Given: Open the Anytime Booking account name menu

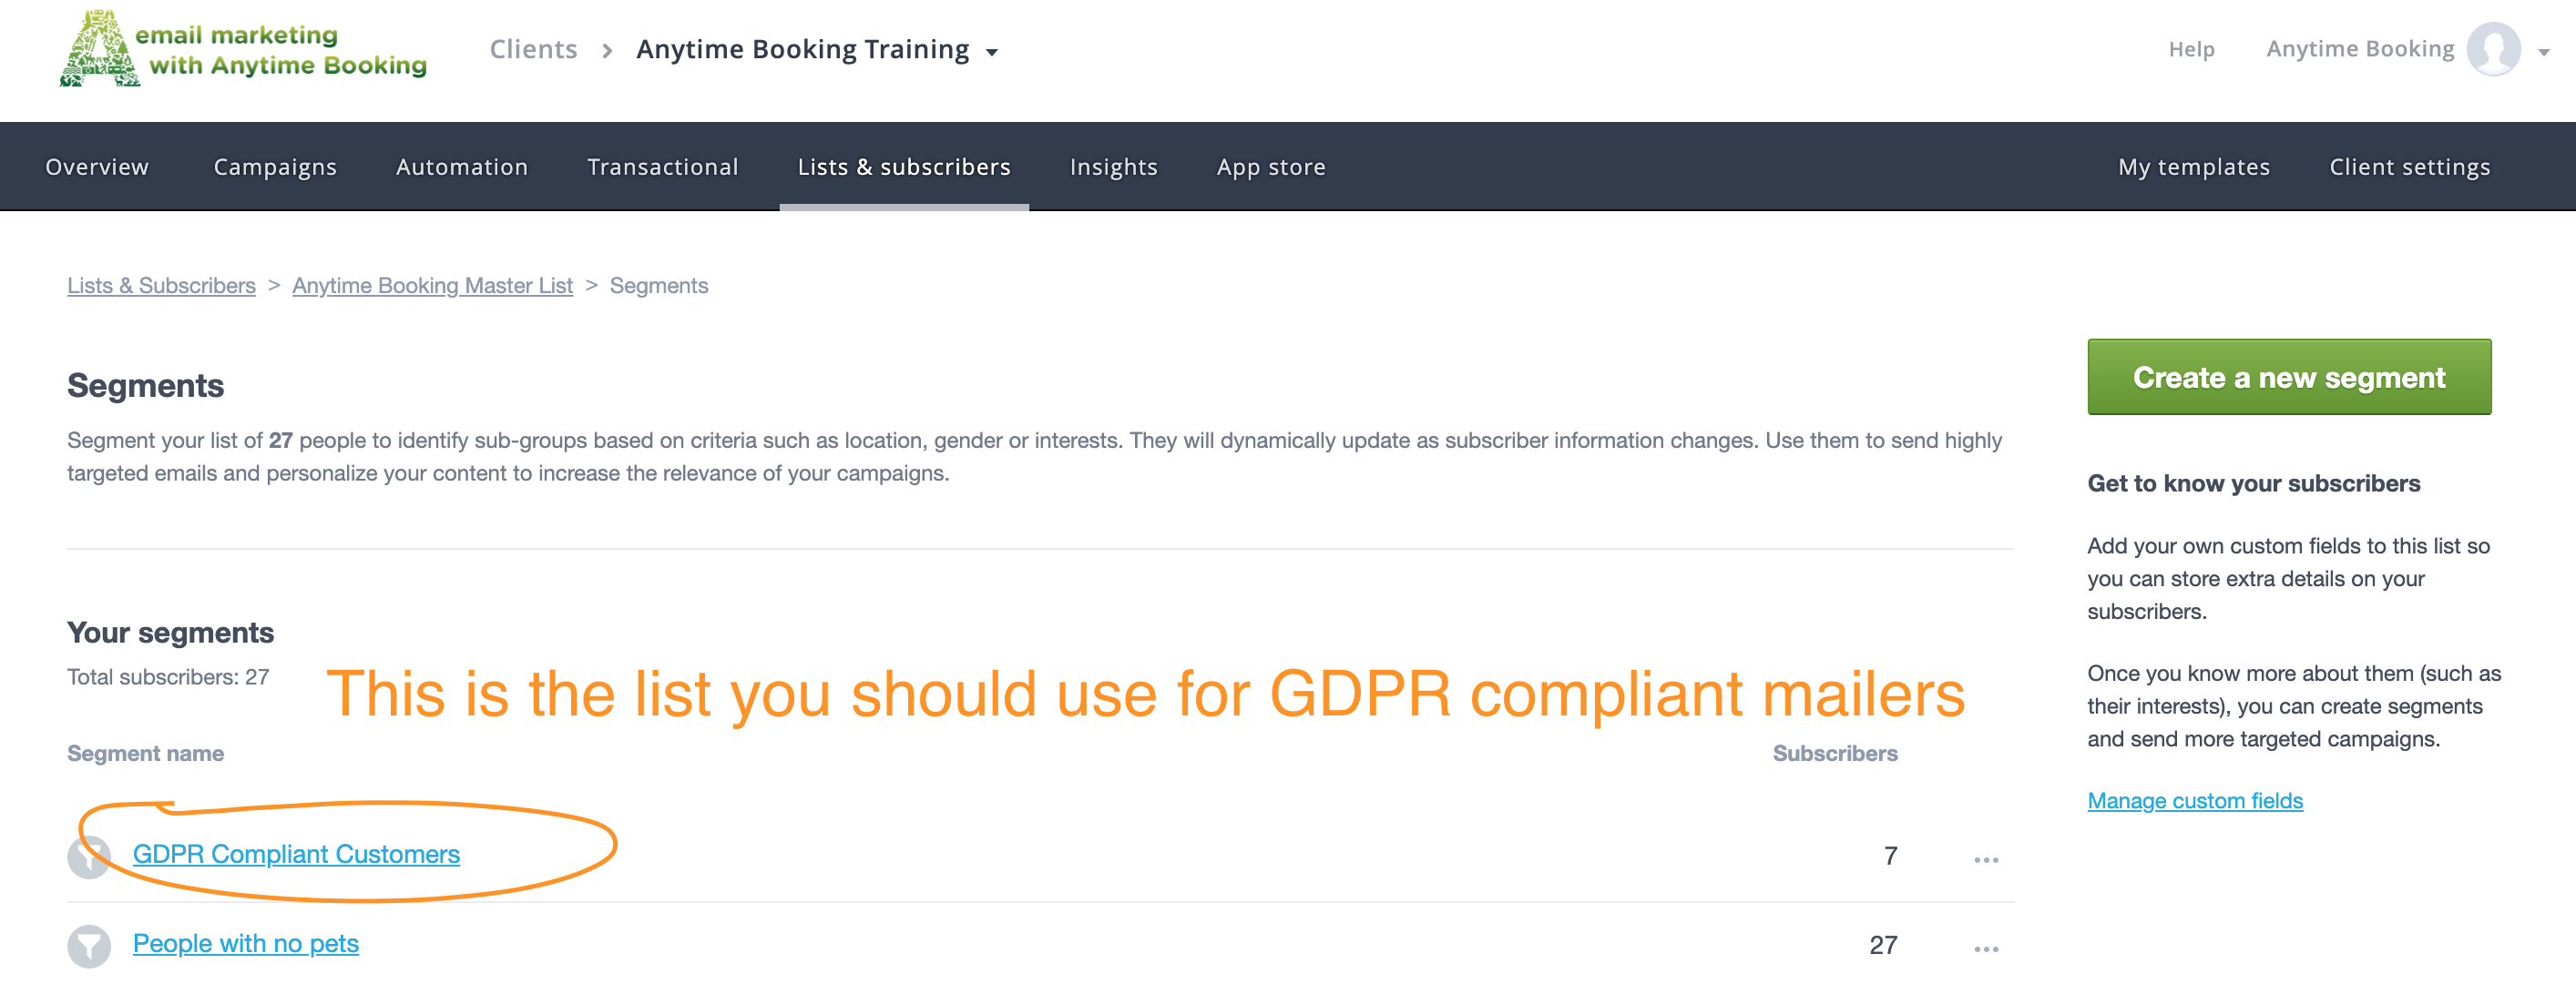Looking at the screenshot, I should coord(2360,49).
